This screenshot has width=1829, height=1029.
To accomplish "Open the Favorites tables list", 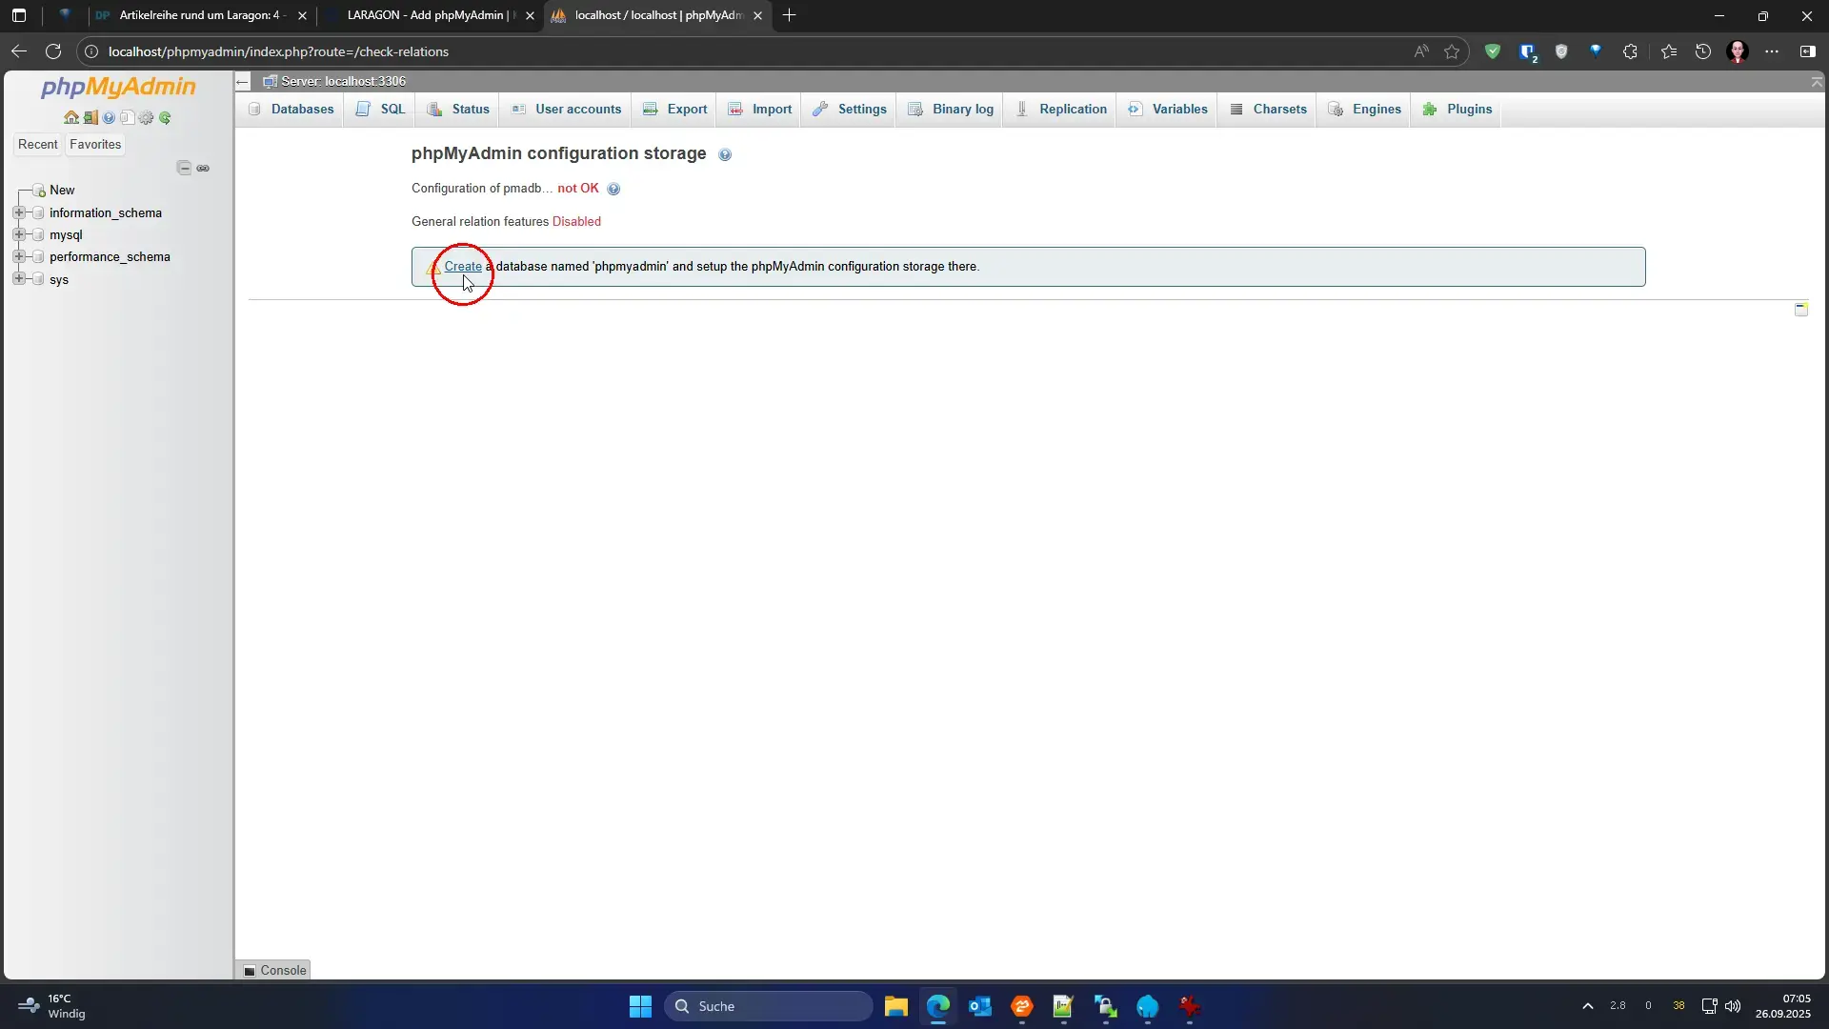I will tap(95, 145).
